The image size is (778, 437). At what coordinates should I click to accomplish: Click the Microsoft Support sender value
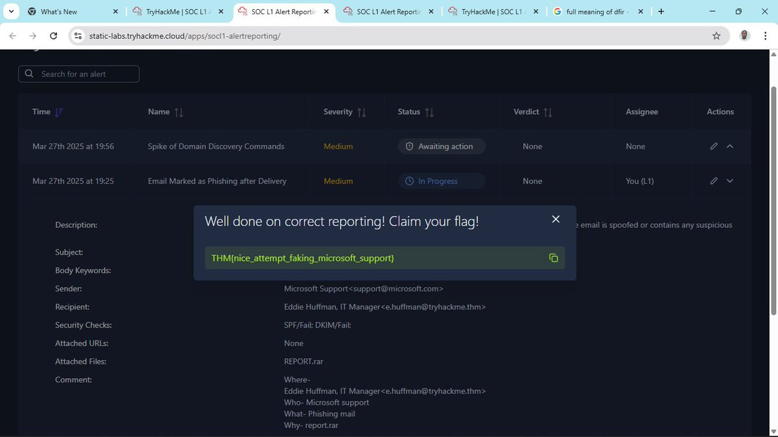(364, 289)
